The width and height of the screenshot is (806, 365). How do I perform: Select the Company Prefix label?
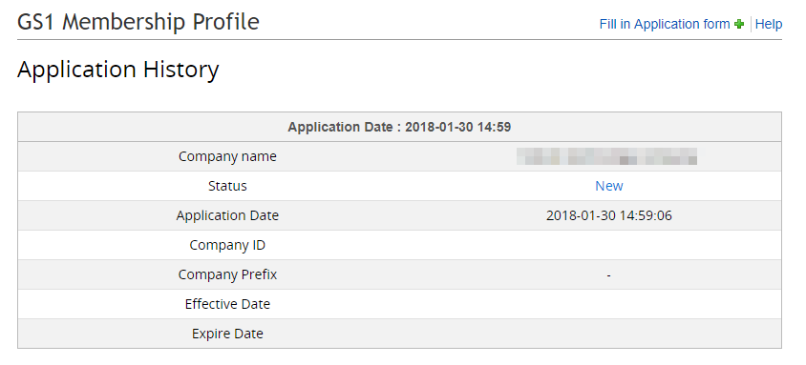(x=227, y=274)
